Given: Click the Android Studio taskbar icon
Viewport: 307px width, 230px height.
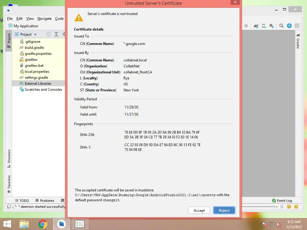Looking at the screenshot, I should (61, 224).
